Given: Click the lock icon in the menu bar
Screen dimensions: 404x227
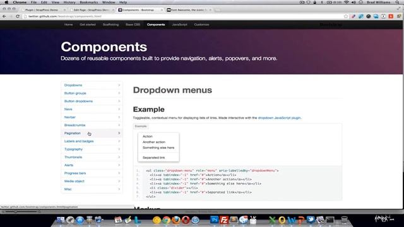Looking at the screenshot, I should [314, 3].
